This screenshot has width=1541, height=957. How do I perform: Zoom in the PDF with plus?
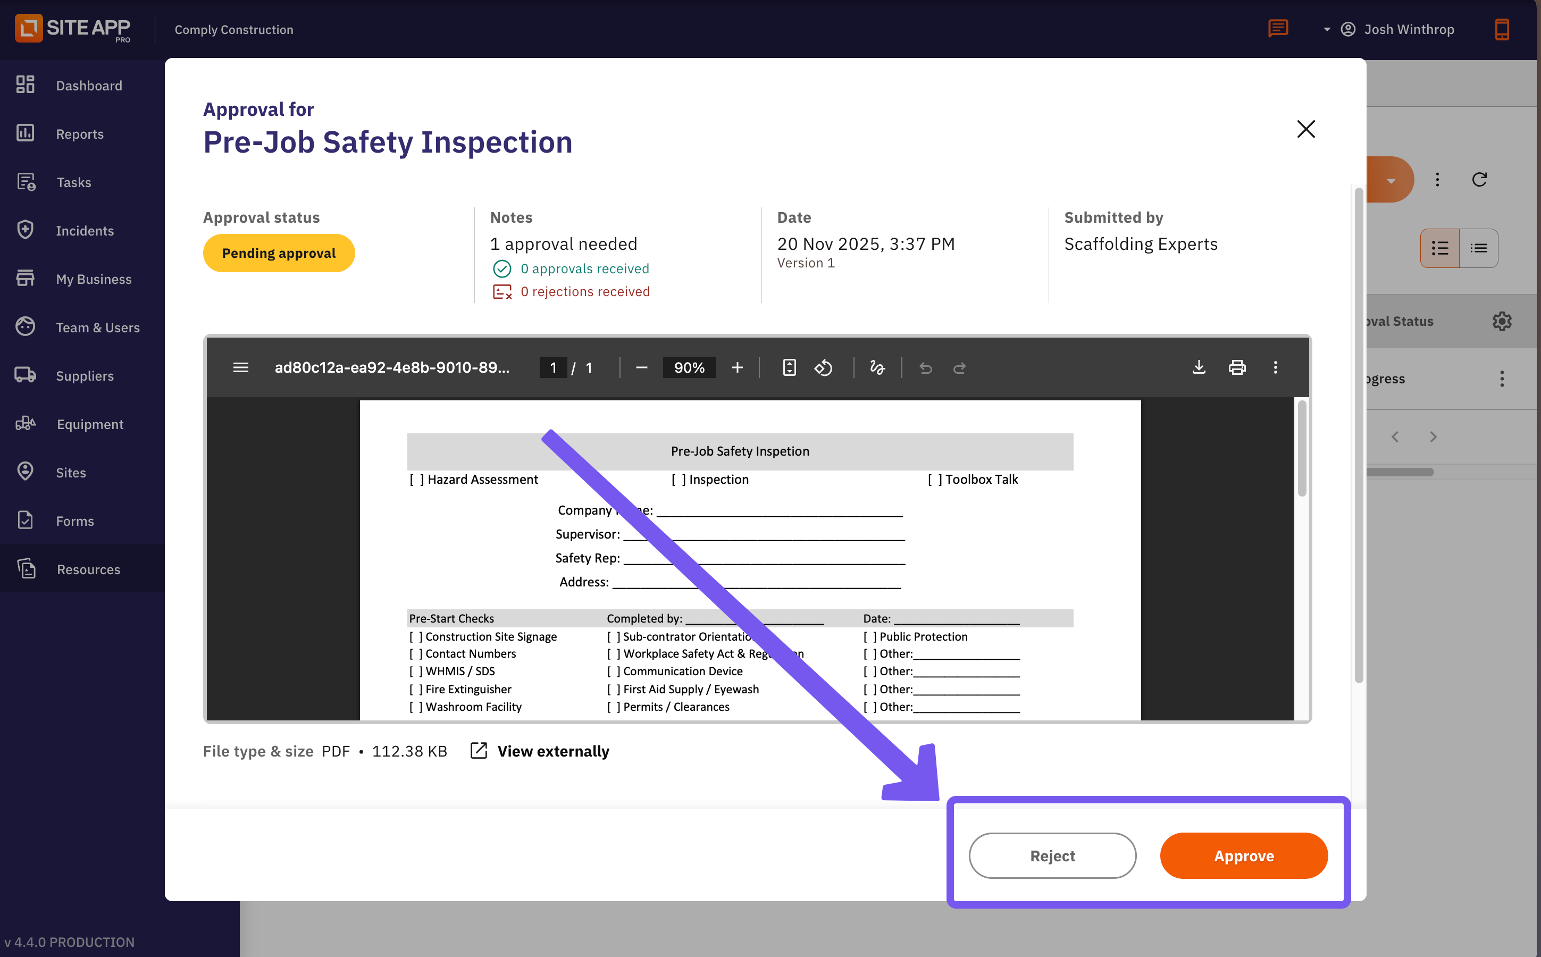click(738, 367)
